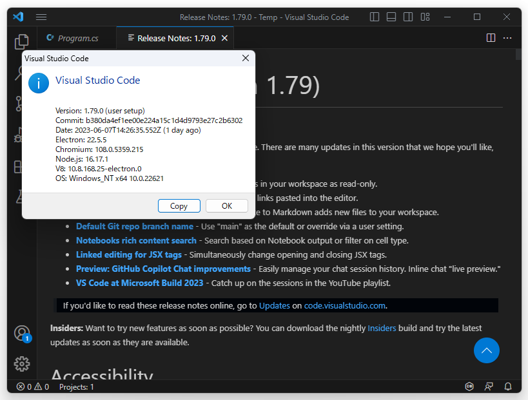Open the Search view
Image resolution: width=528 pixels, height=400 pixels.
click(x=22, y=73)
